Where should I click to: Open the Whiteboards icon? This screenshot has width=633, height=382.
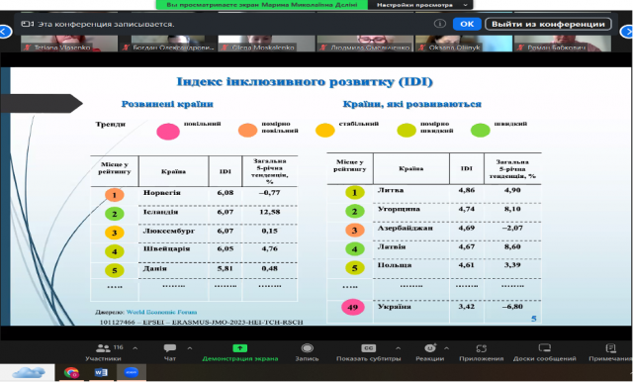pos(544,348)
